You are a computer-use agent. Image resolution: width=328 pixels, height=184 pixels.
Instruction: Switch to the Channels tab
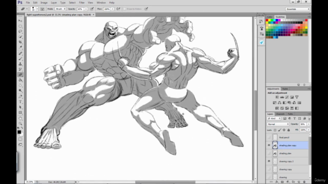[x=280, y=114]
